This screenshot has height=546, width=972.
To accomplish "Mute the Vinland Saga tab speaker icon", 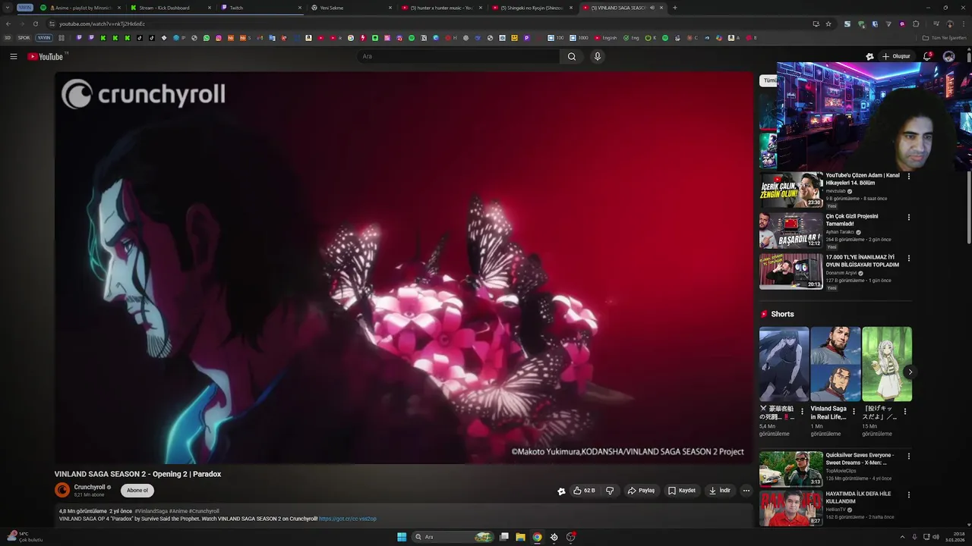I will point(652,8).
